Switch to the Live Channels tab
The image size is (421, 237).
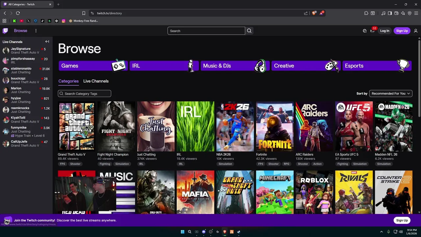pyautogui.click(x=96, y=81)
